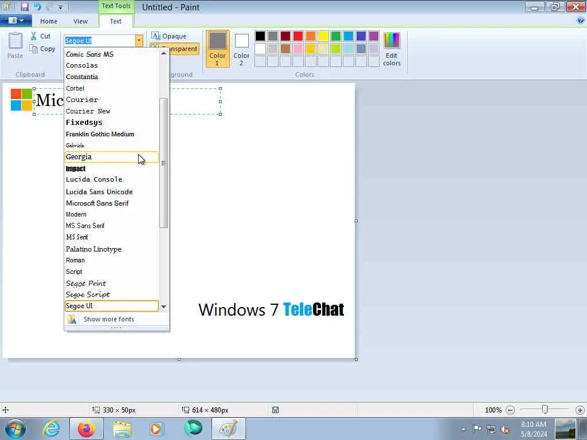Image resolution: width=587 pixels, height=440 pixels.
Task: Open the Windows Start orb
Action: coord(15,429)
